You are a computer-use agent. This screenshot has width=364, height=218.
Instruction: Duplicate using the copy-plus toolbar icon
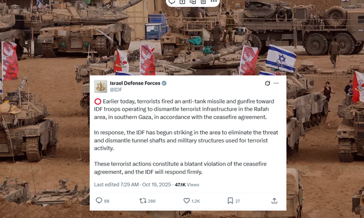[x=192, y=1]
